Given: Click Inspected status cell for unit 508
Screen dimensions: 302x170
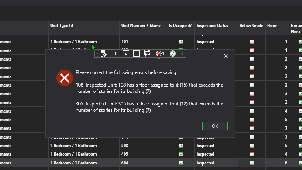Looking at the screenshot, I should pyautogui.click(x=205, y=146).
